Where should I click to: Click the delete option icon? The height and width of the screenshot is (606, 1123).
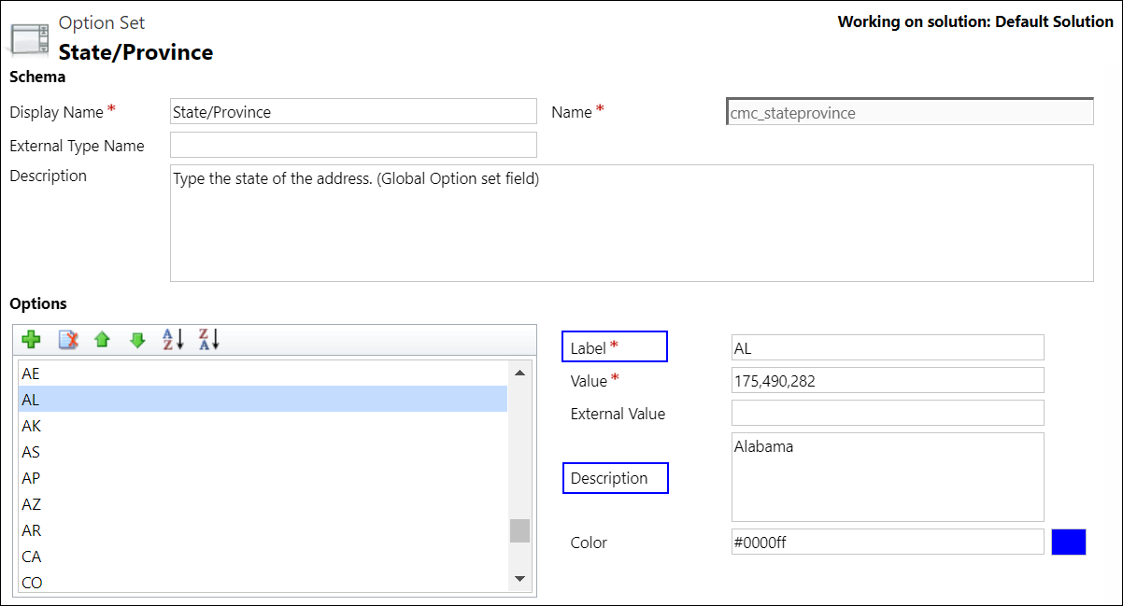click(67, 340)
